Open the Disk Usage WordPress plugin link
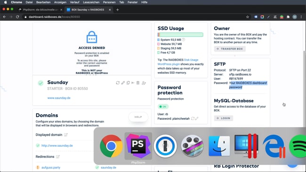 coord(178,62)
